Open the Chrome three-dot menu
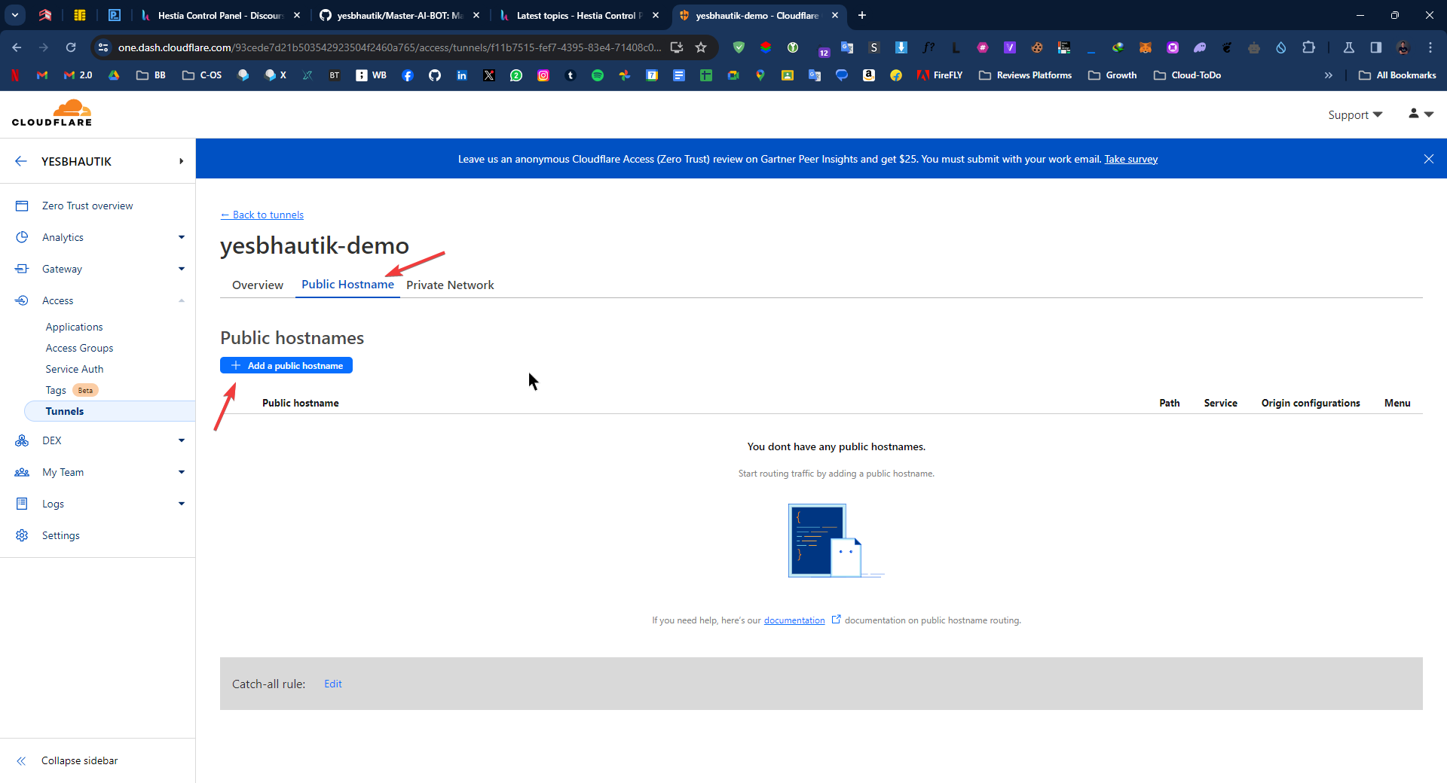Screen dimensions: 1447x783 click(x=1430, y=47)
